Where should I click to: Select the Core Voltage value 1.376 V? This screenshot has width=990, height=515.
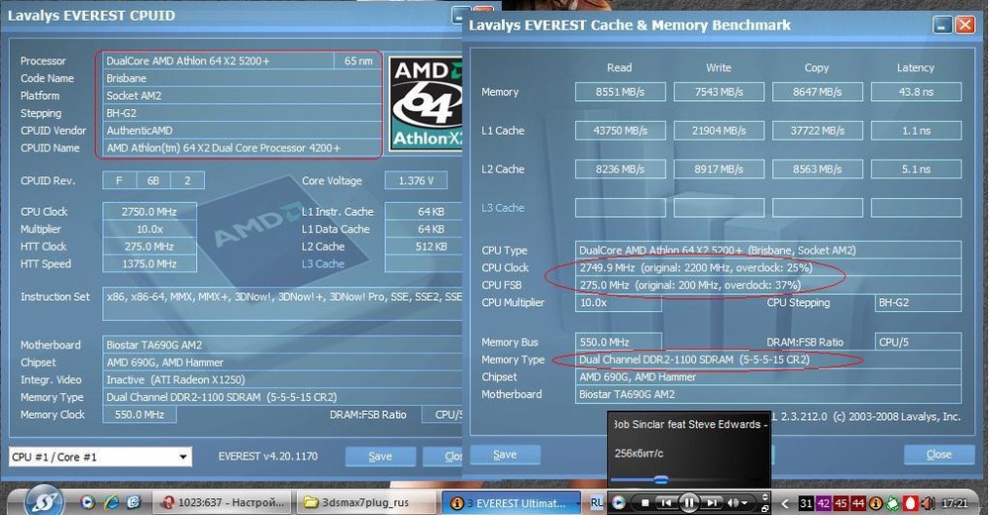[x=416, y=180]
